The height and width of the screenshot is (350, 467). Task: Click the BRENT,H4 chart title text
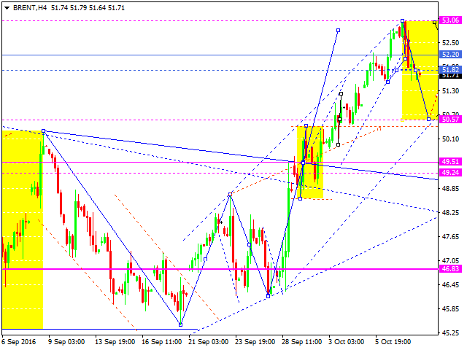(x=30, y=8)
